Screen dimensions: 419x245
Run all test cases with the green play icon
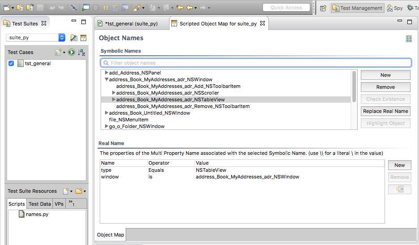point(72,52)
